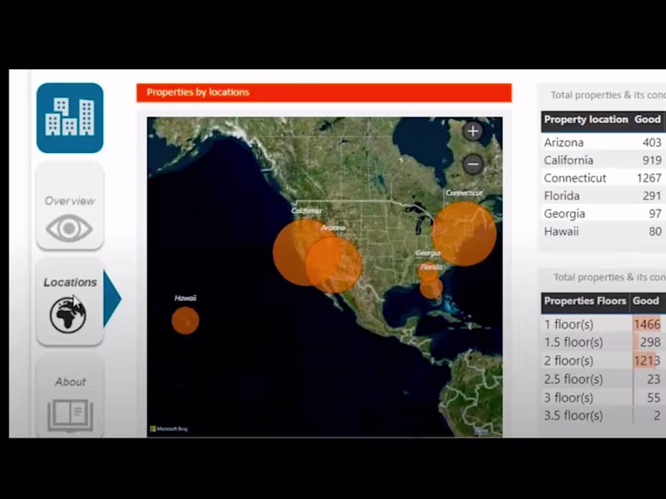Select the Connecticut table row
The width and height of the screenshot is (666, 499).
coord(603,178)
